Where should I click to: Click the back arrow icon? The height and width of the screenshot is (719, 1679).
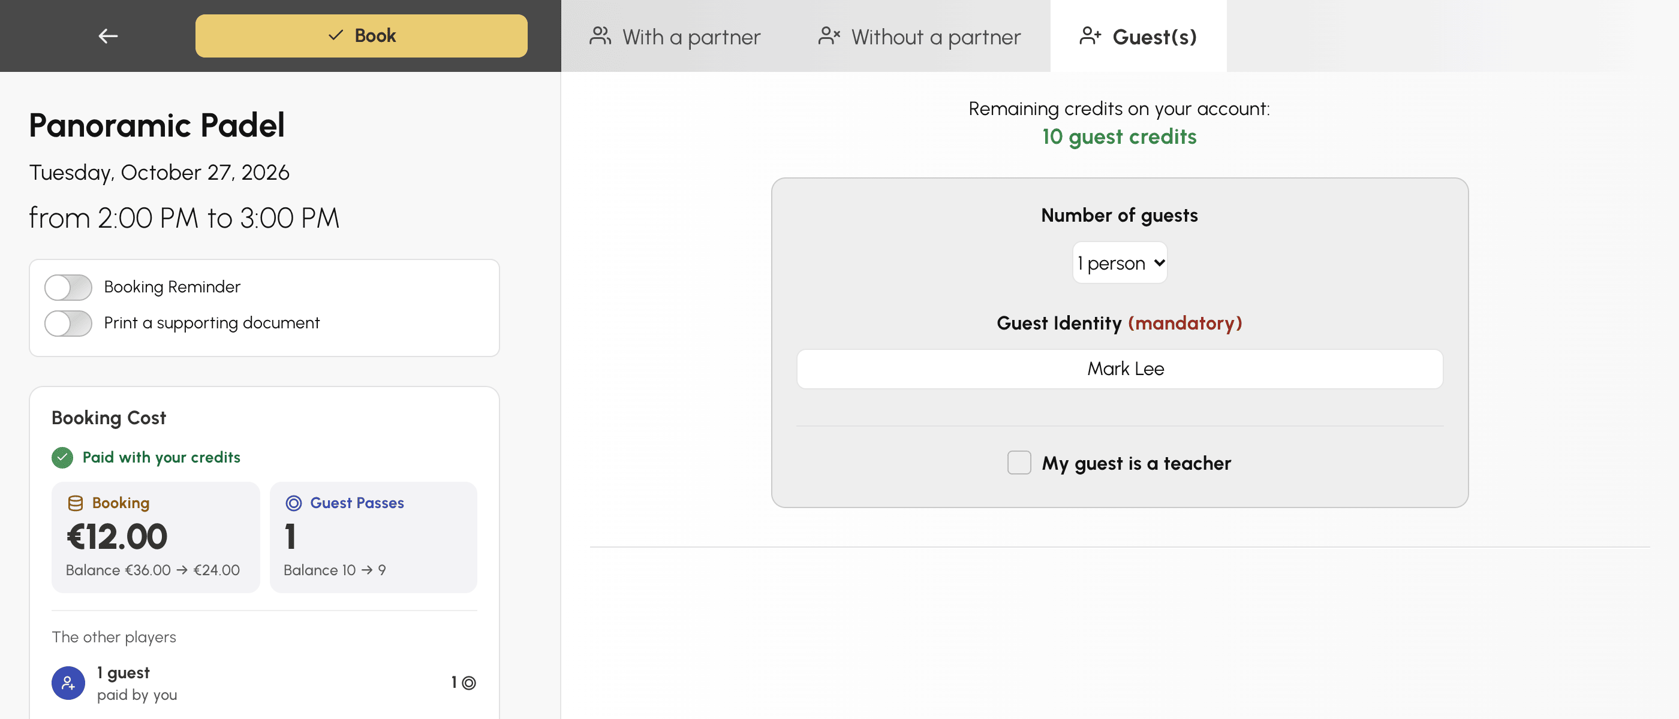coord(108,36)
